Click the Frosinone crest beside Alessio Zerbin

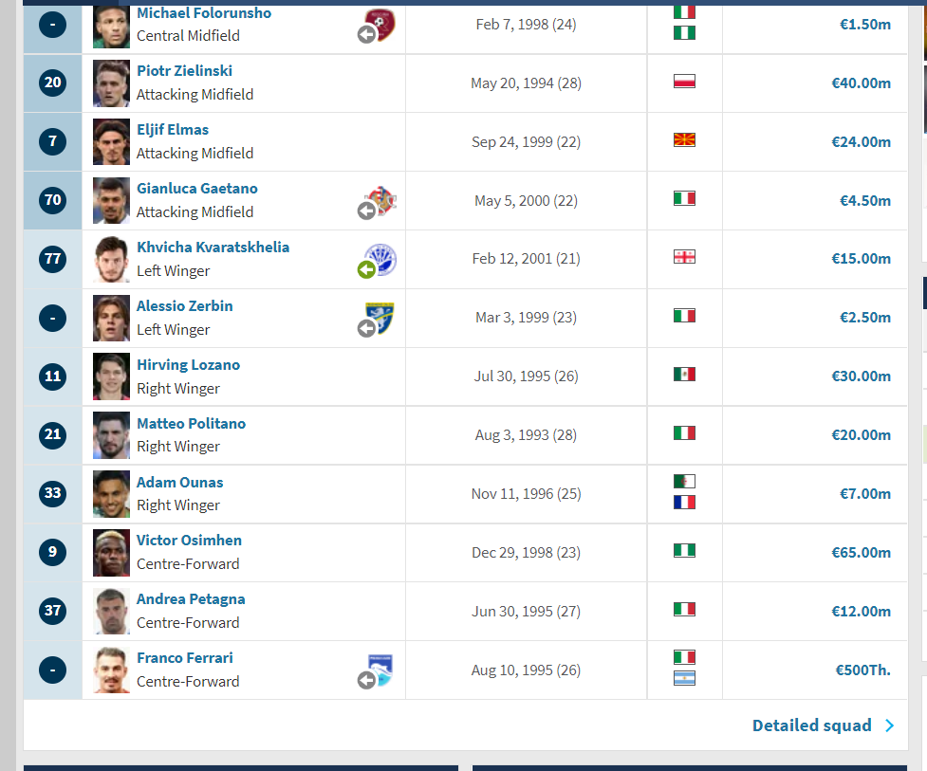point(380,318)
